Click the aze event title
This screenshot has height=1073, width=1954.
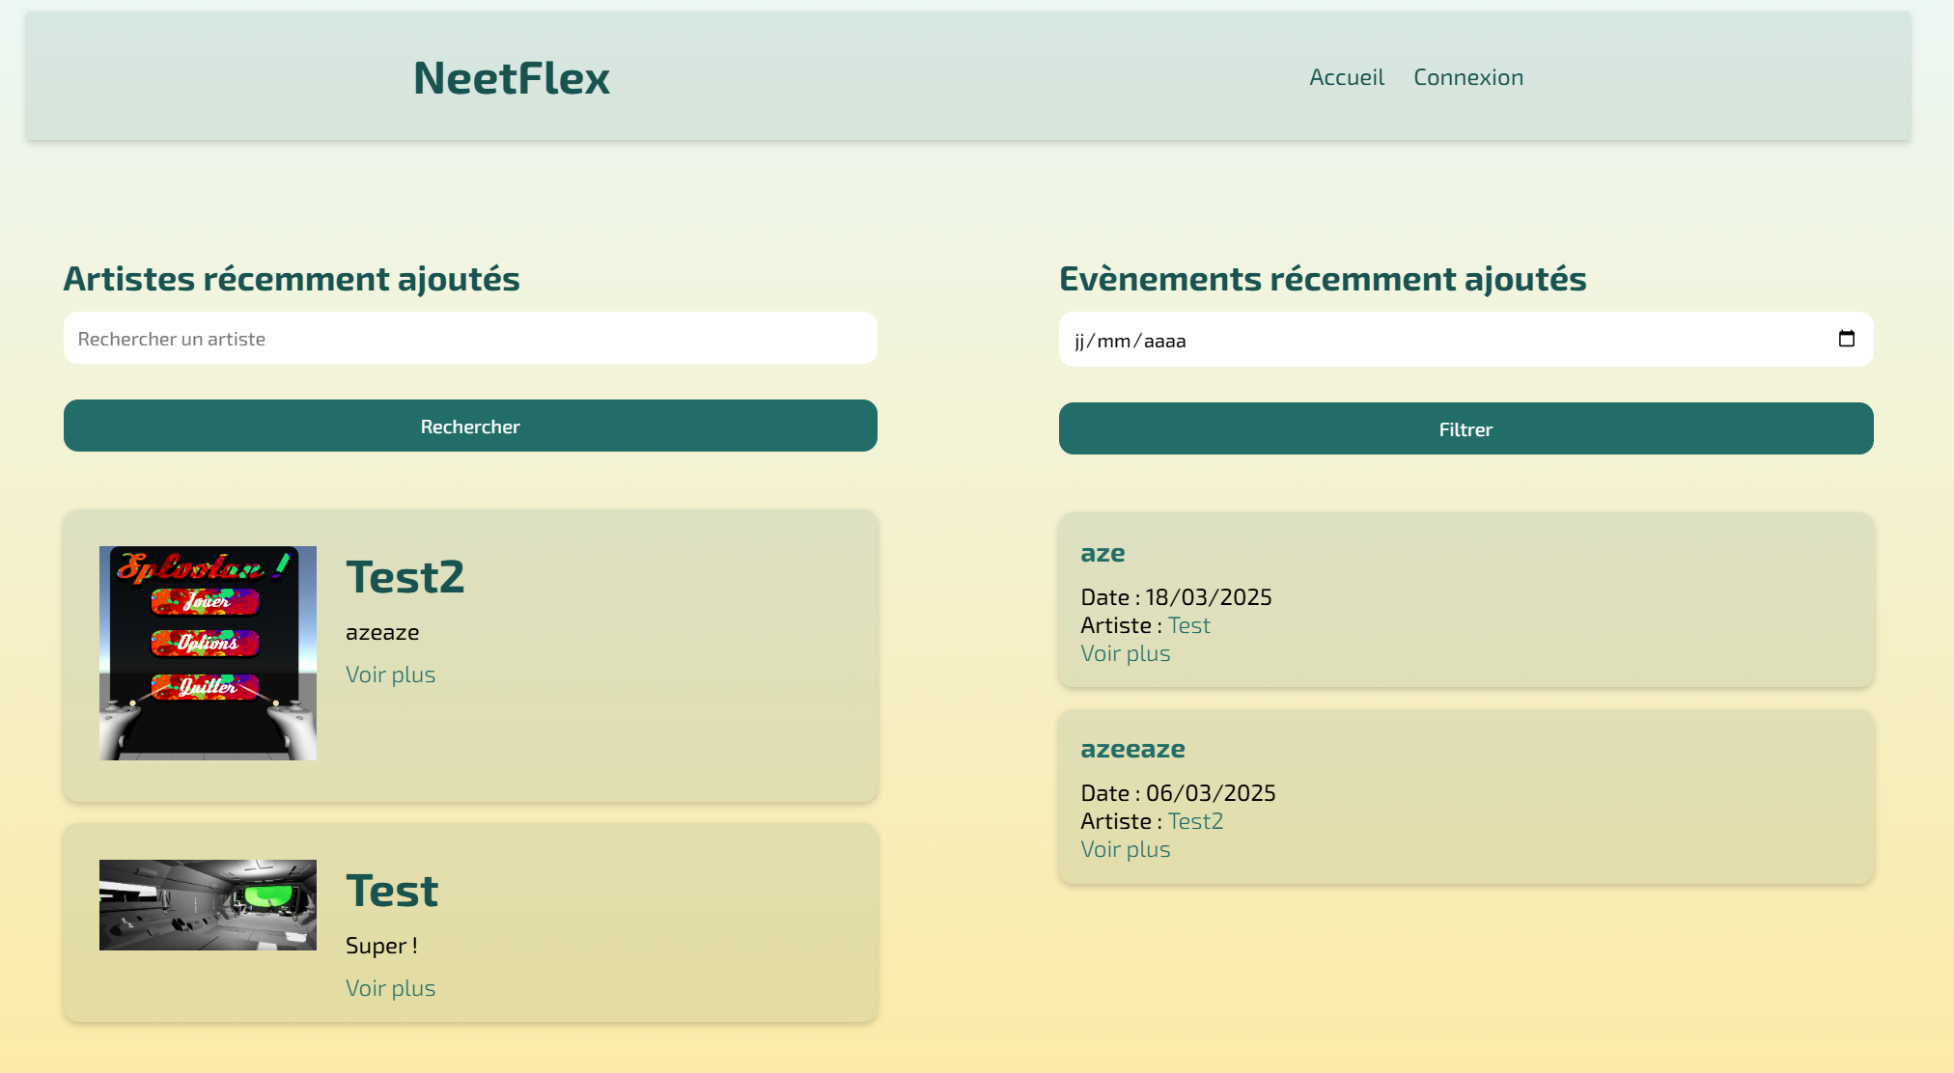coord(1103,554)
